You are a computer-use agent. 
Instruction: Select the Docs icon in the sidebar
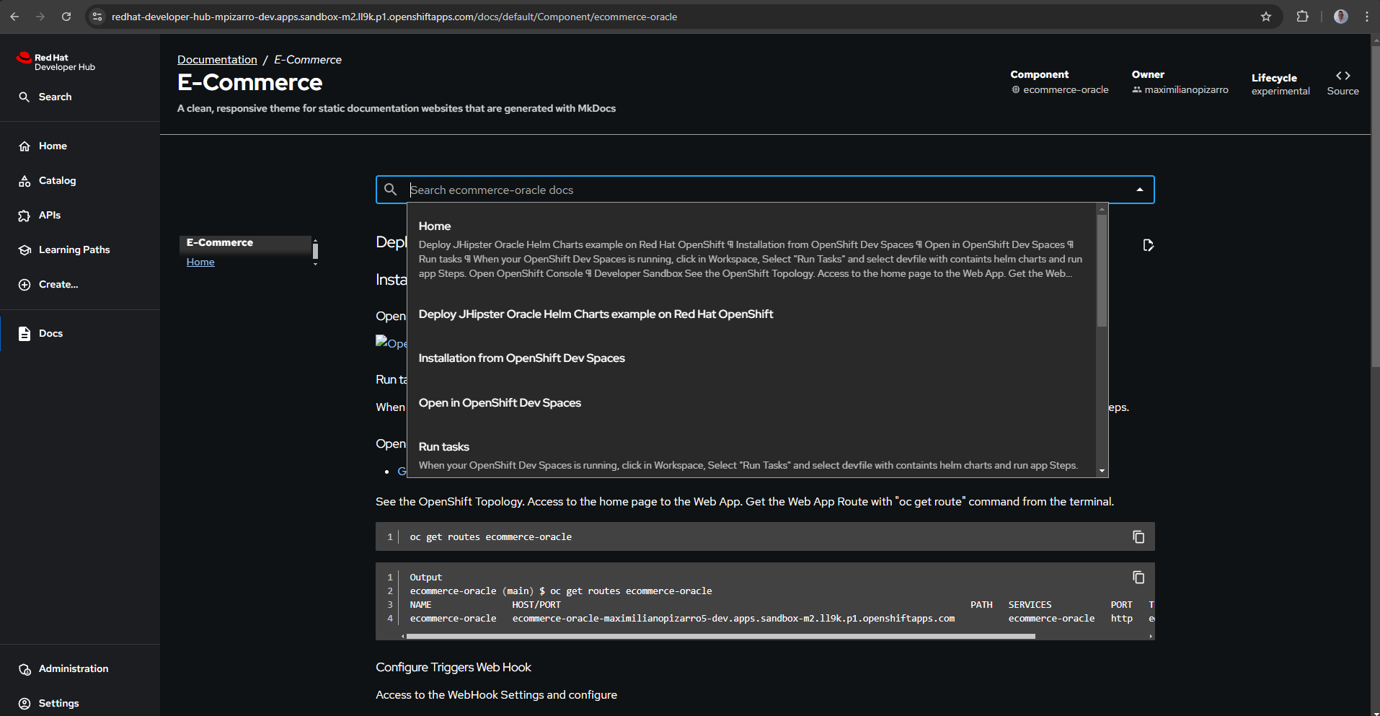click(x=24, y=333)
